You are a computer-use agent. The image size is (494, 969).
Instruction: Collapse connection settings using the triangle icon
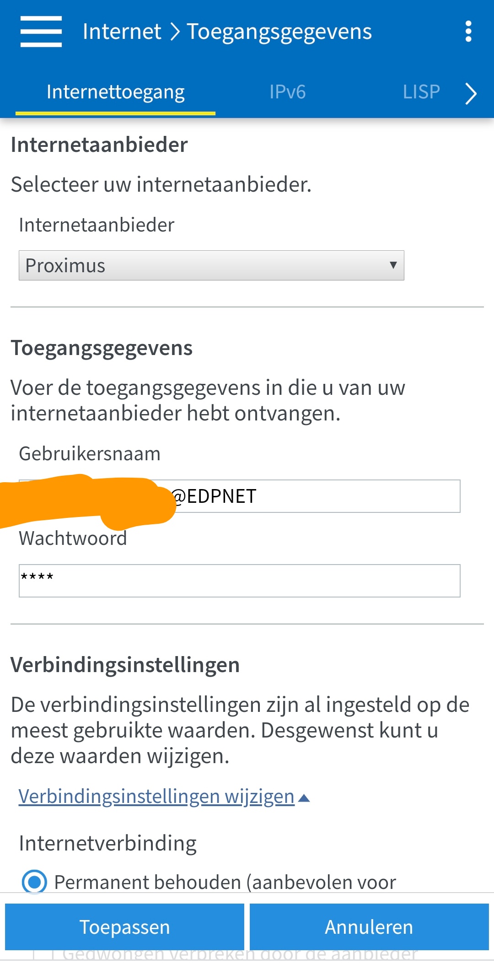[x=304, y=798]
